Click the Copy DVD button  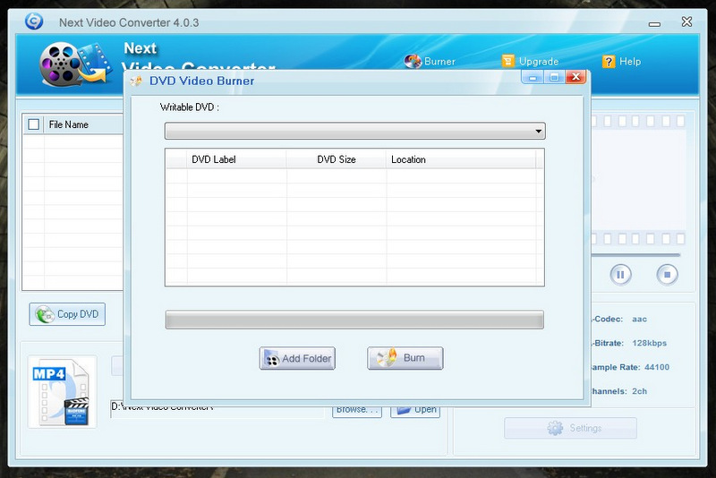[x=67, y=314]
